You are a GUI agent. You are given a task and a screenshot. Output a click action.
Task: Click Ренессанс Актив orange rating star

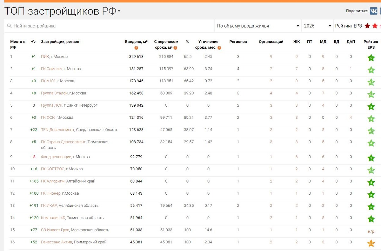[x=371, y=243]
